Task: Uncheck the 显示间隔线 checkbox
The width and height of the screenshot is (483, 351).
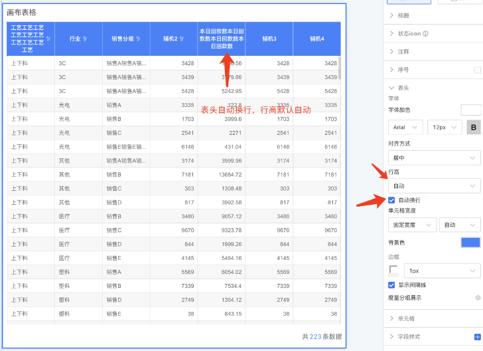Action: click(x=391, y=285)
